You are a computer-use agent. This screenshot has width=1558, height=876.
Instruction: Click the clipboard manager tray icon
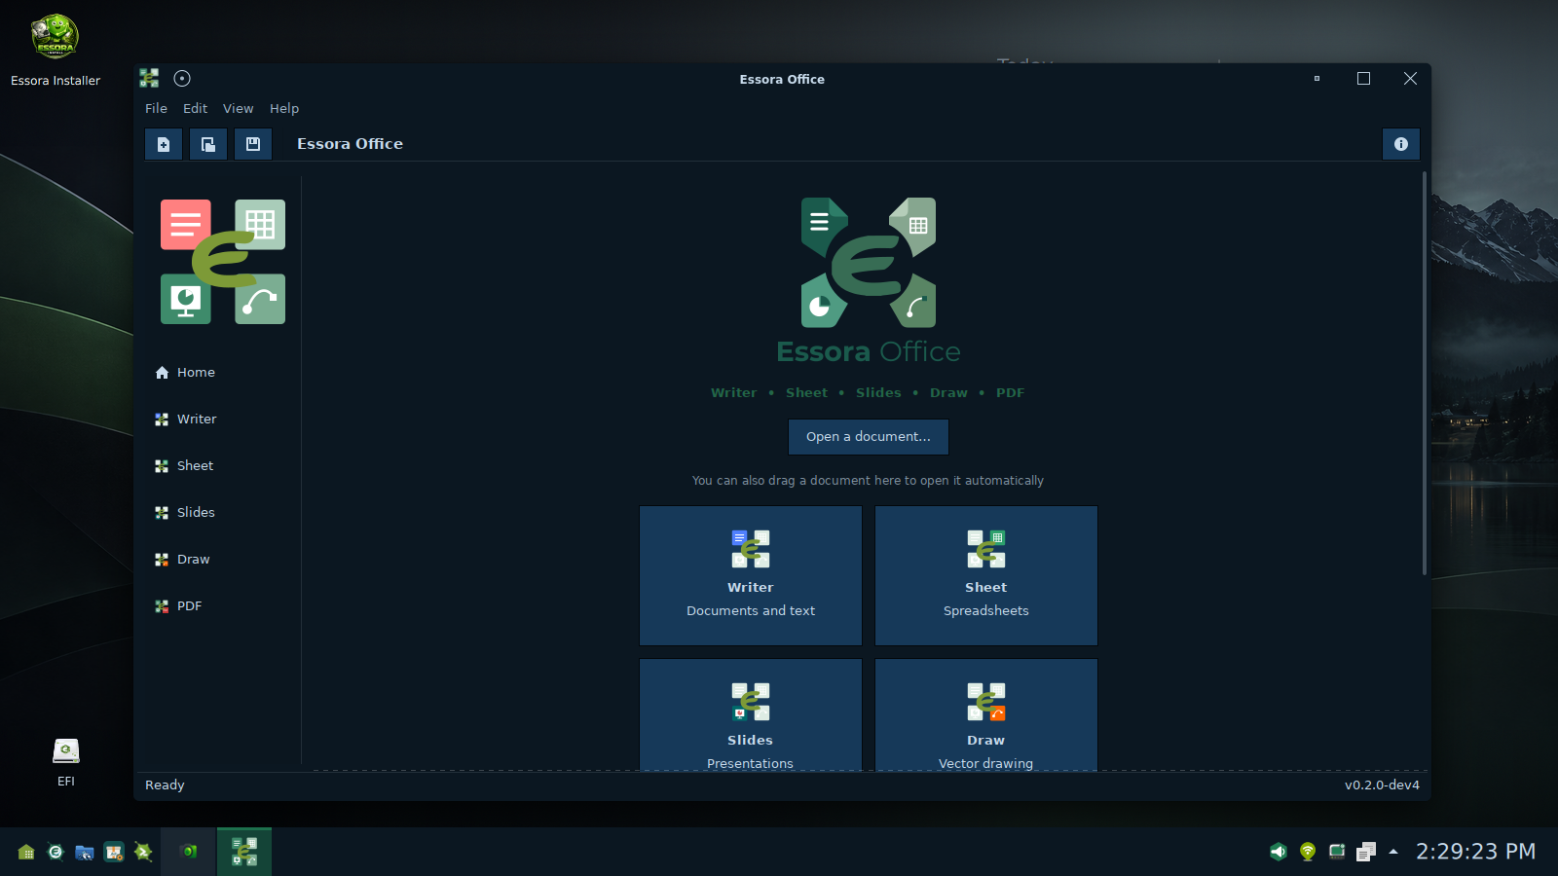click(x=1366, y=852)
